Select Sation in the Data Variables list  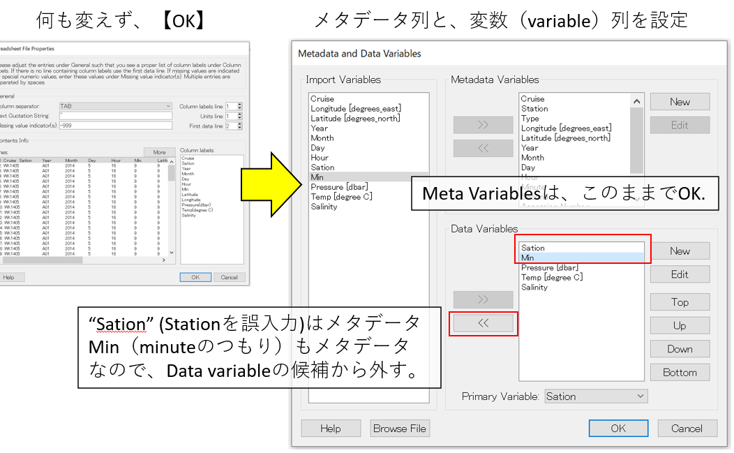click(582, 248)
